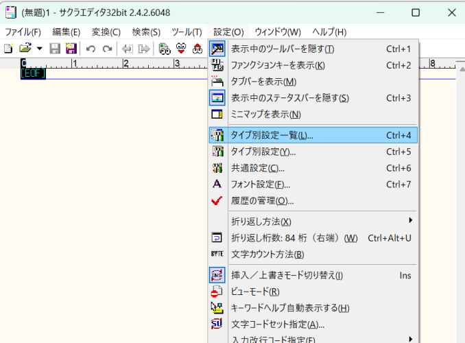The image size is (465, 343).
Task: Expand the 入力改行コード指定 submenu
Action: (x=313, y=339)
